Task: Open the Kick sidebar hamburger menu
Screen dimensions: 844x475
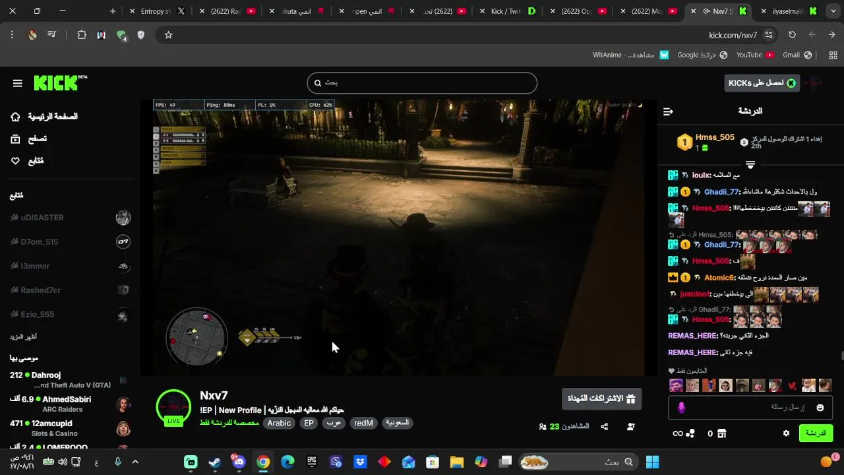Action: 18,83
